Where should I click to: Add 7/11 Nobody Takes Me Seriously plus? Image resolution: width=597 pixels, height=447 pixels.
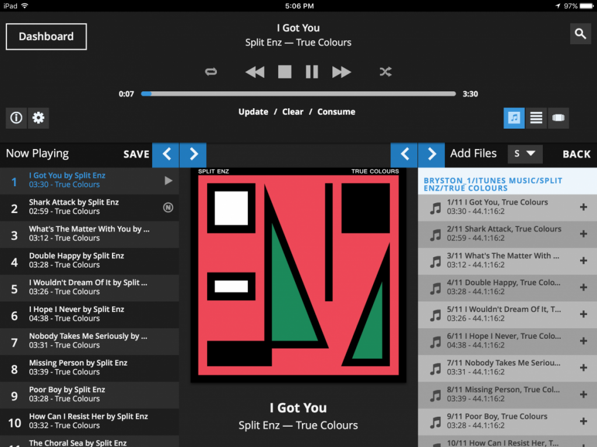(x=583, y=368)
